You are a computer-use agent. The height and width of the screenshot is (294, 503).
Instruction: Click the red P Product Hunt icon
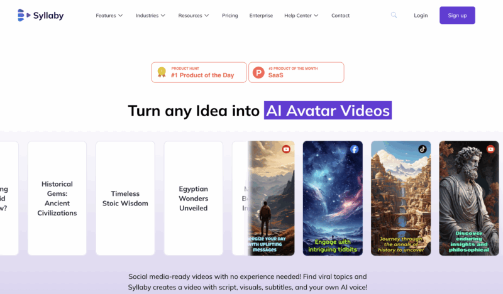(x=258, y=72)
